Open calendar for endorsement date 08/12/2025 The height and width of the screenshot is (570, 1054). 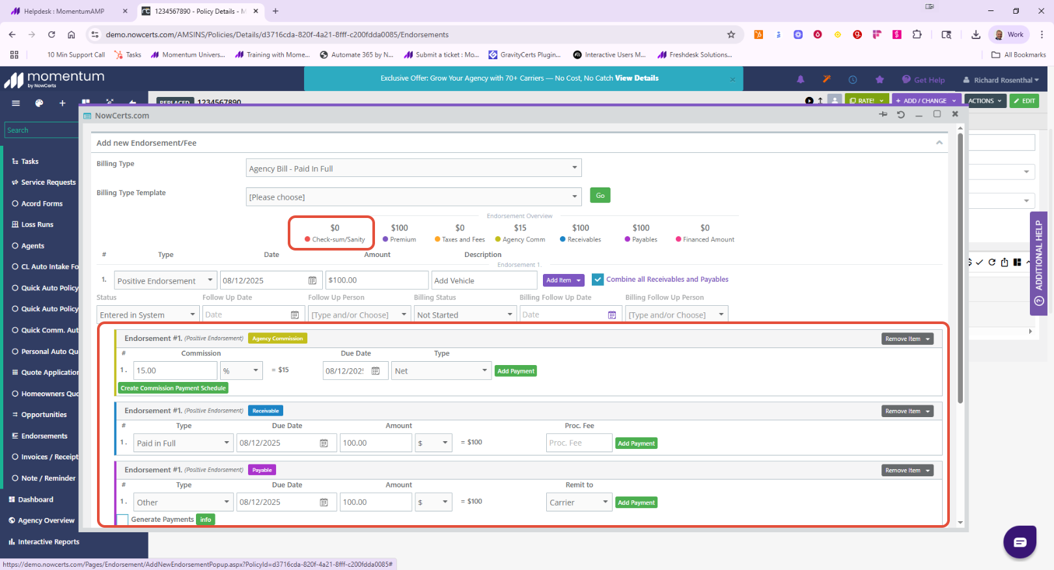(312, 280)
